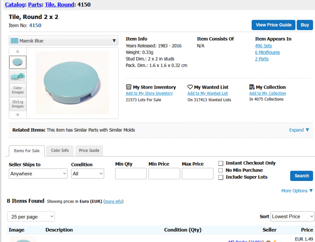Switch to the Price Guide tab
The width and height of the screenshot is (315, 242).
[x=89, y=151]
